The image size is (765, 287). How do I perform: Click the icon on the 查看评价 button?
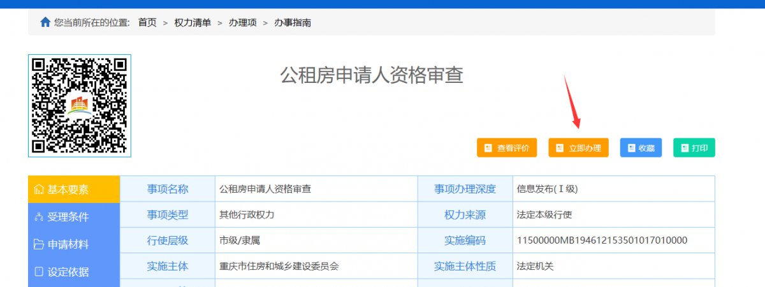(x=488, y=148)
